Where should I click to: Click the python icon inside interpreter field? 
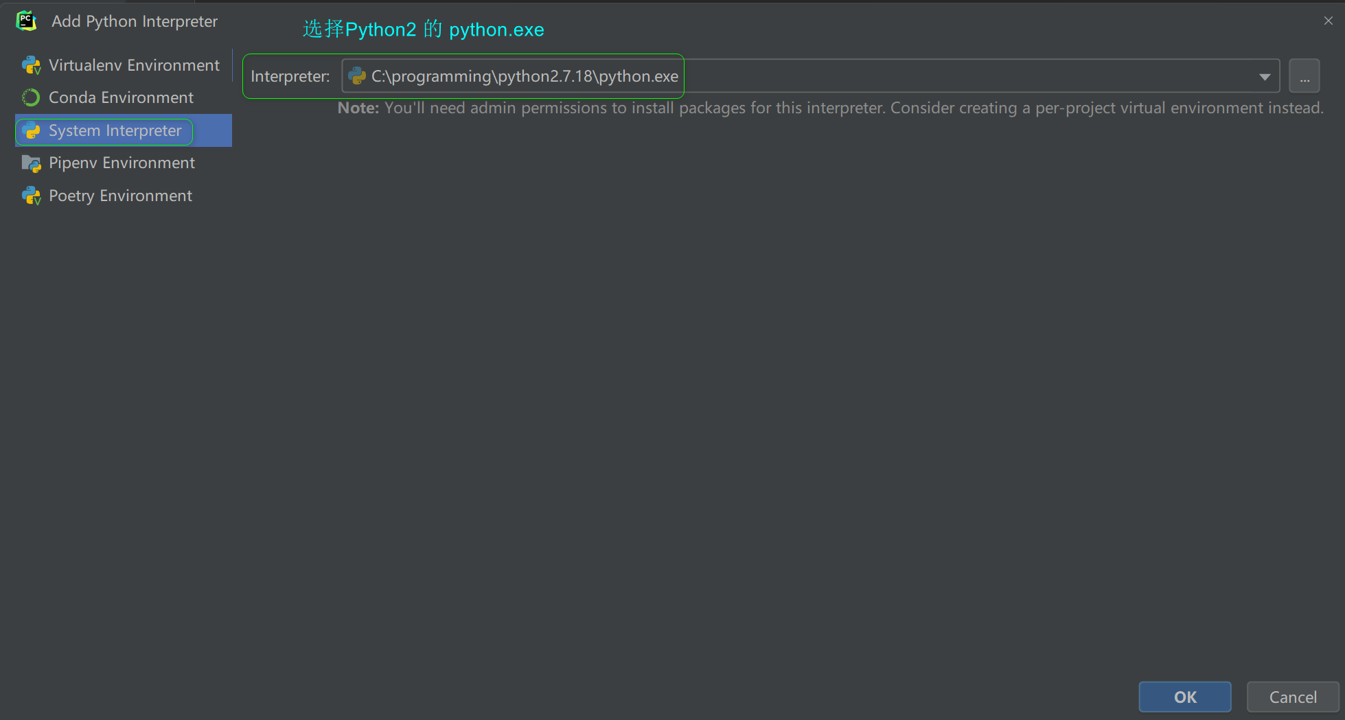click(x=357, y=76)
